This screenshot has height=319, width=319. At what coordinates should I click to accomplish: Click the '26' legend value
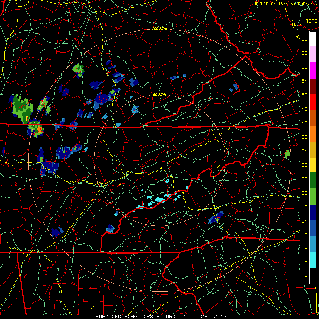point(304,179)
